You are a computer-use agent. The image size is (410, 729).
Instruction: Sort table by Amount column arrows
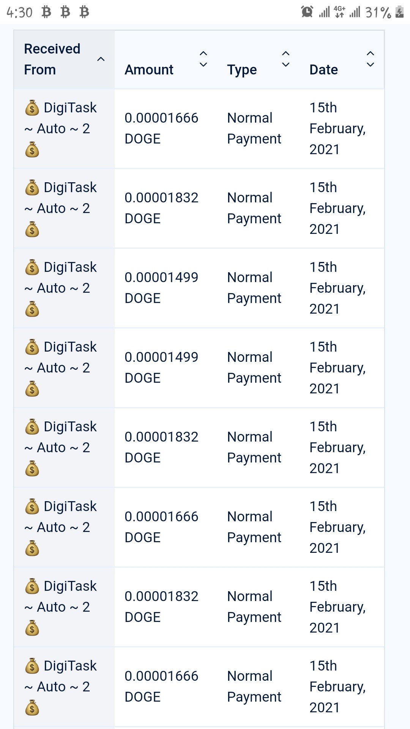tap(203, 59)
